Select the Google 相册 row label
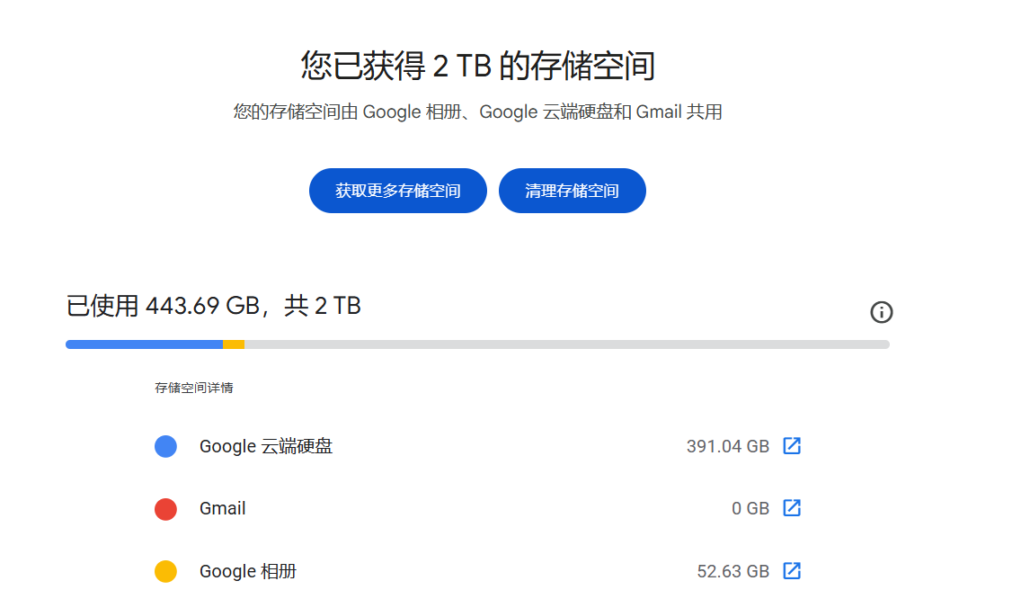1030x590 pixels. pyautogui.click(x=248, y=571)
